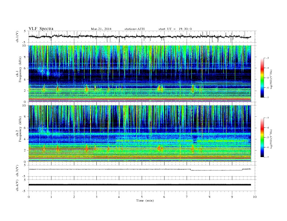Click the 'ch.4(V)' axis label
This screenshot has width=287, height=221.
17,185
